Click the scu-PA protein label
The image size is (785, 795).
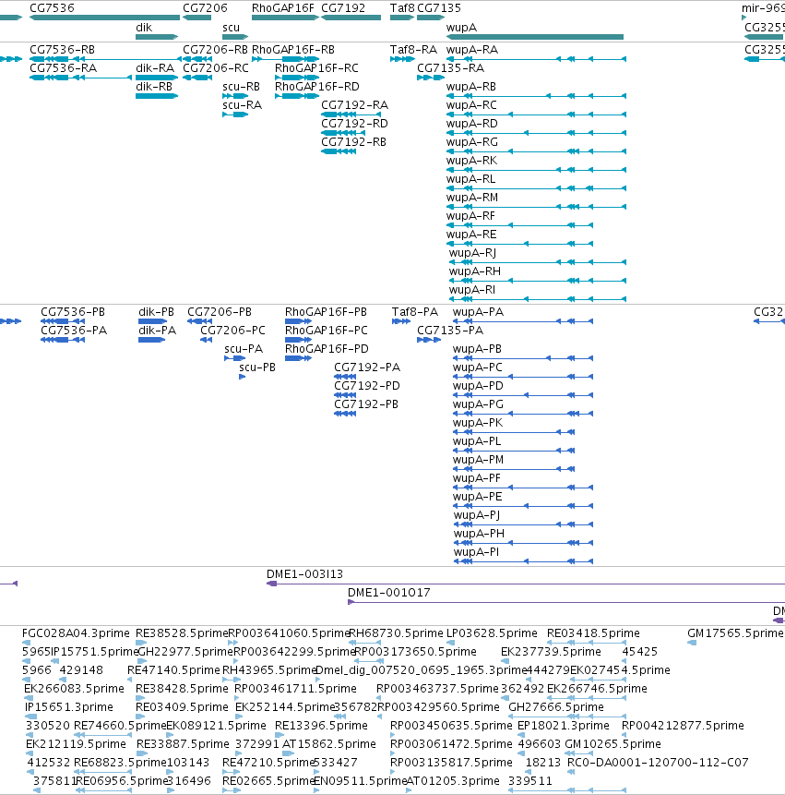coord(244,349)
